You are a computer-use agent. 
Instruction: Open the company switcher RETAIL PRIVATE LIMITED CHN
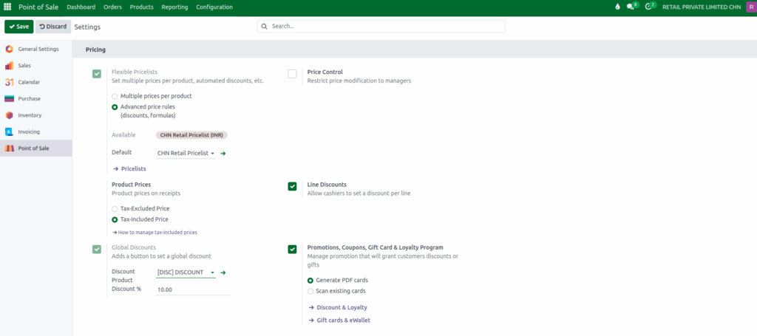[x=701, y=7]
